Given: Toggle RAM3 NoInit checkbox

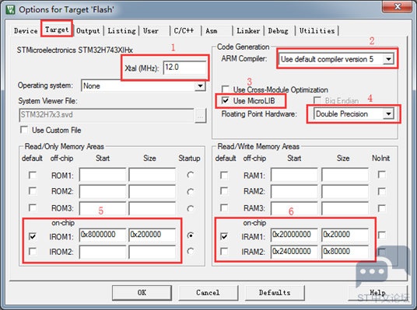Looking at the screenshot, I should click(x=382, y=208).
